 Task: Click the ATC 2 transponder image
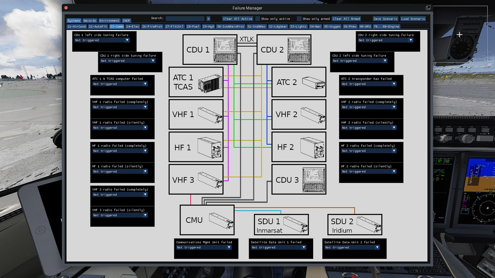point(313,83)
